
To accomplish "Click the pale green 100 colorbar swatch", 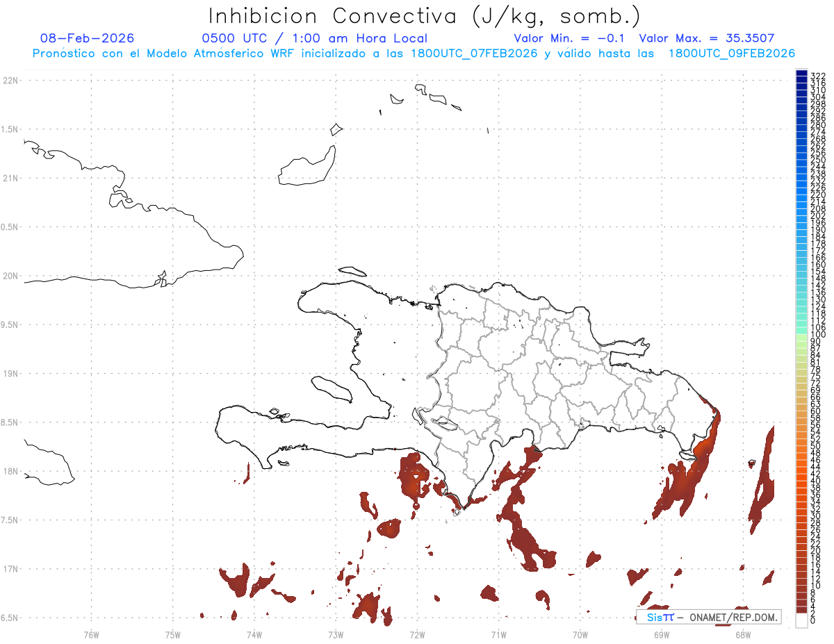I will [x=801, y=337].
